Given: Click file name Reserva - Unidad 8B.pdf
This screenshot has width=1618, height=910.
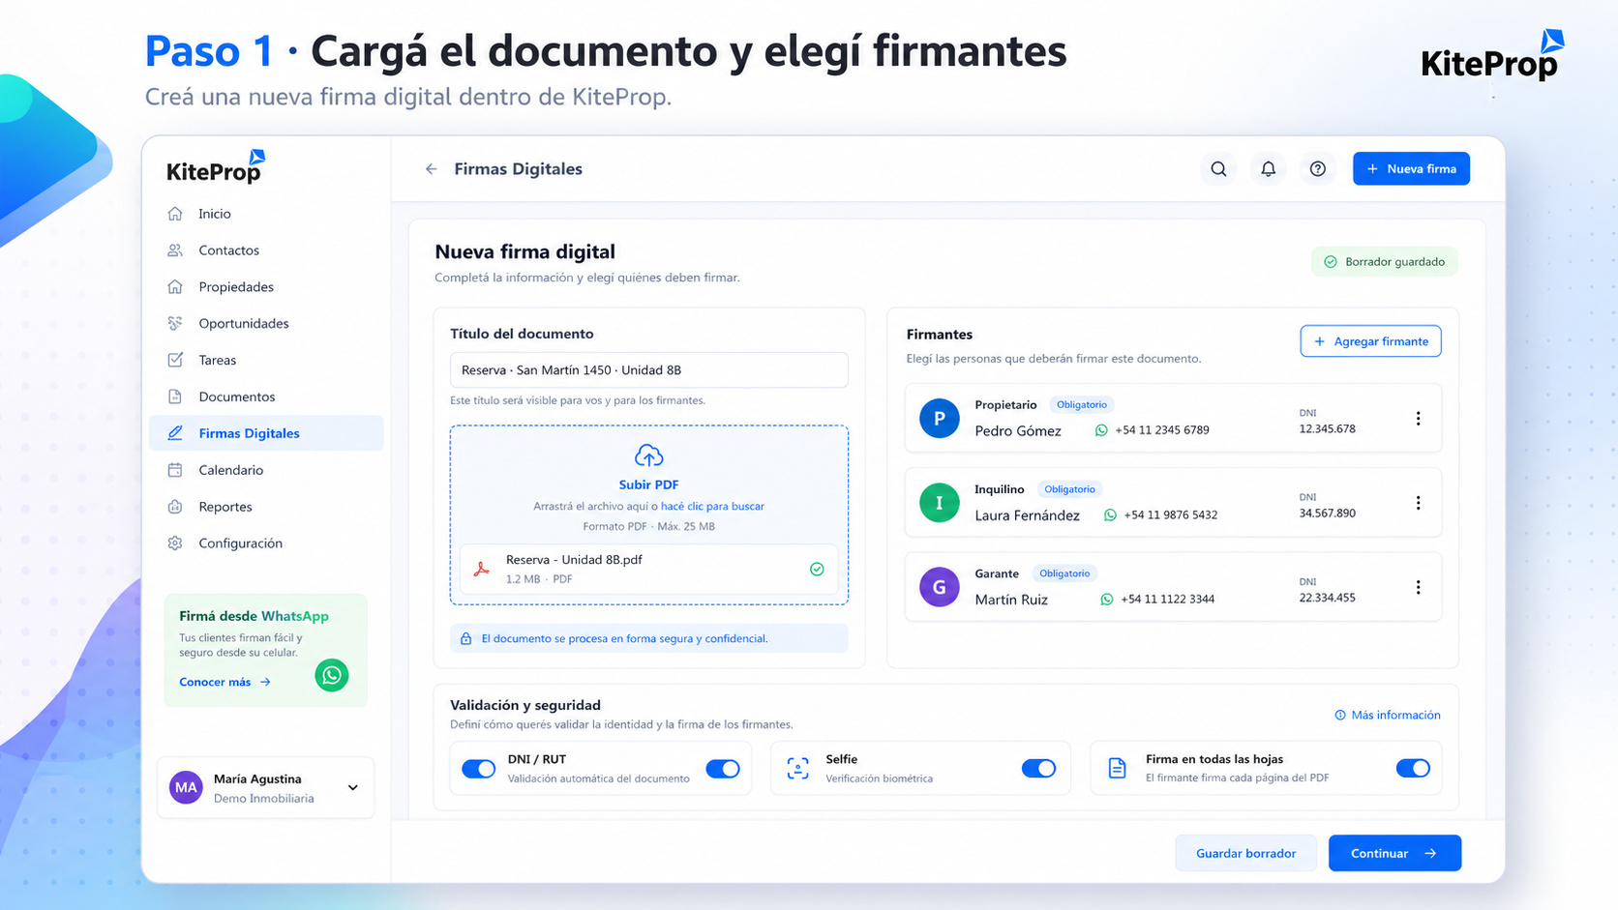Looking at the screenshot, I should [x=574, y=560].
